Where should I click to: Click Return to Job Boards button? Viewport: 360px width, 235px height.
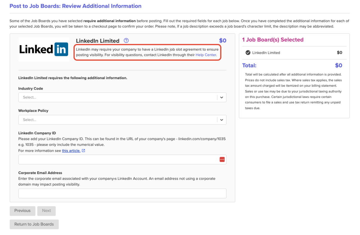[34, 224]
